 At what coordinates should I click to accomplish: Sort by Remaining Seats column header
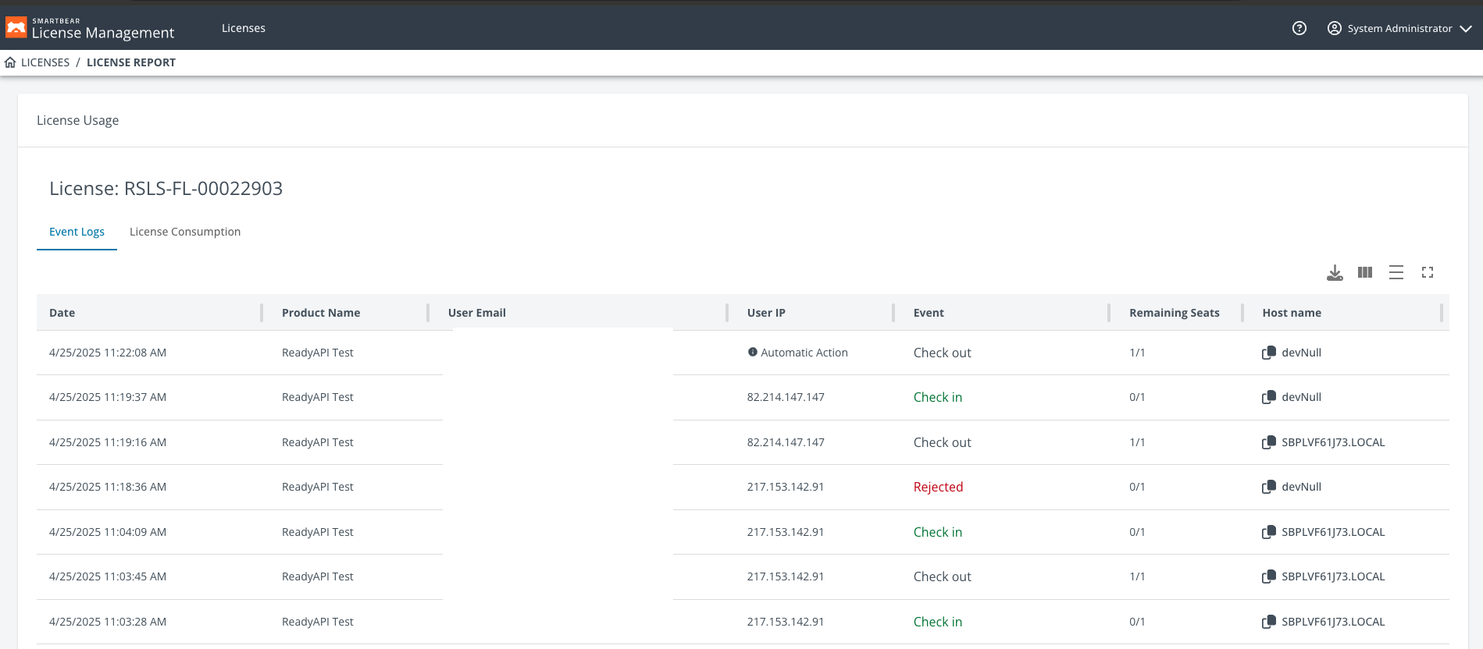pyautogui.click(x=1174, y=313)
